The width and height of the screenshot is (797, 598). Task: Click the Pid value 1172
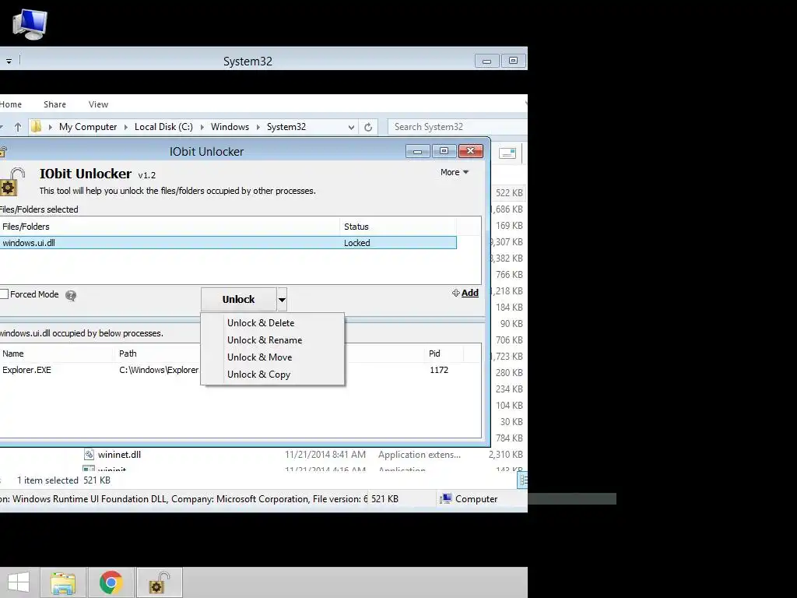439,370
